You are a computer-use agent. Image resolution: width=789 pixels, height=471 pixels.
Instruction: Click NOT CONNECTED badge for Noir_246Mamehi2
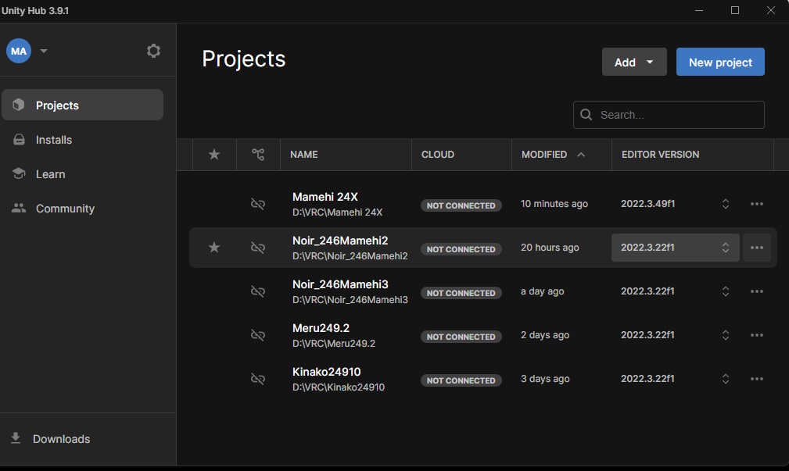(x=461, y=249)
